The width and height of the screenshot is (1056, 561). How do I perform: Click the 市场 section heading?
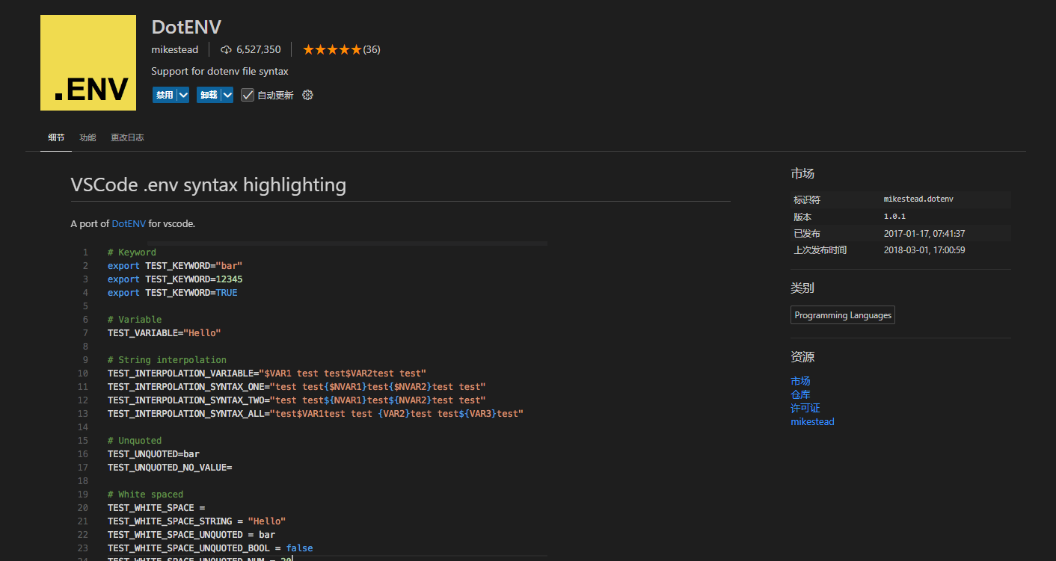pos(802,173)
